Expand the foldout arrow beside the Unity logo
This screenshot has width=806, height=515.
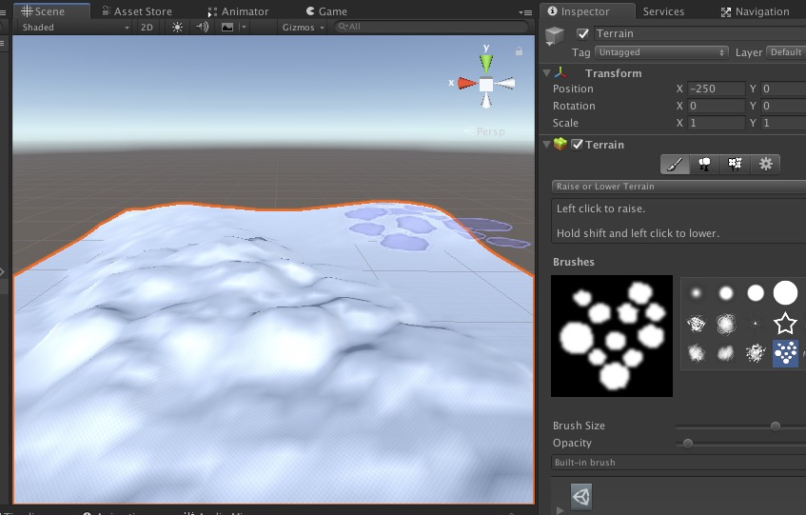[560, 510]
